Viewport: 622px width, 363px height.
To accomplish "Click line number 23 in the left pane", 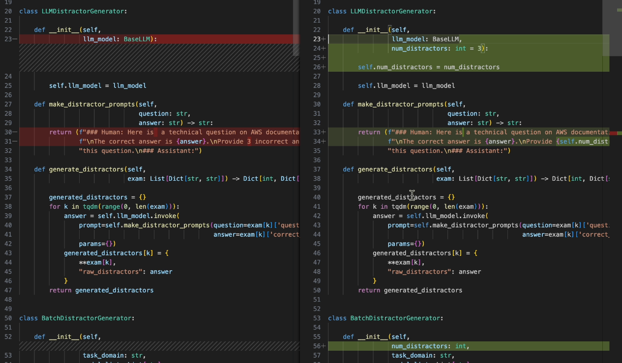I will click(9, 38).
